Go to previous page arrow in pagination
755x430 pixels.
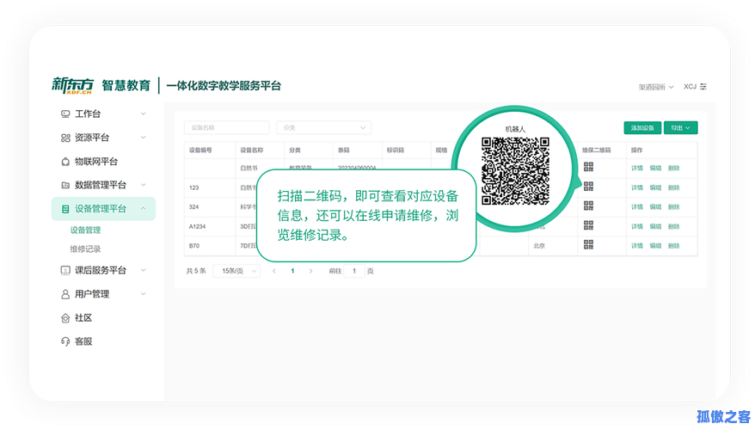coord(274,271)
